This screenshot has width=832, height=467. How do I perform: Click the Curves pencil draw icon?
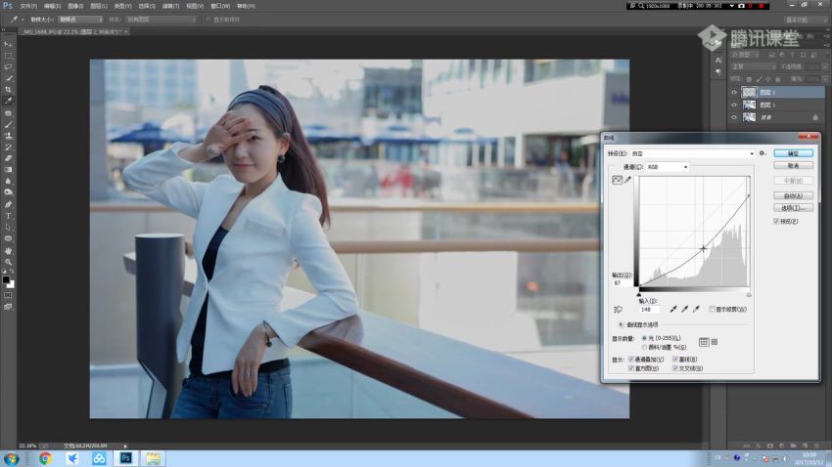coord(628,180)
